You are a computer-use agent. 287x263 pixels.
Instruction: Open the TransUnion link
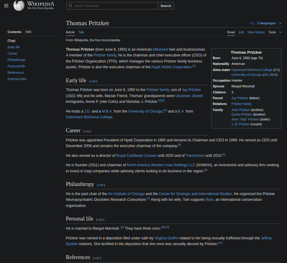click(x=195, y=156)
